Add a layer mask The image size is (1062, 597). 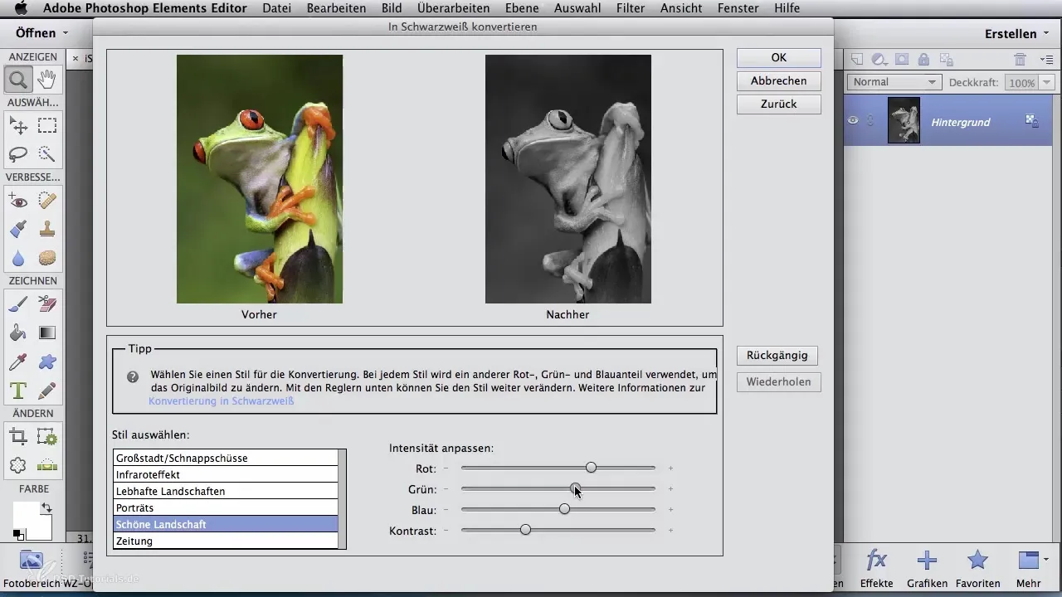[902, 59]
